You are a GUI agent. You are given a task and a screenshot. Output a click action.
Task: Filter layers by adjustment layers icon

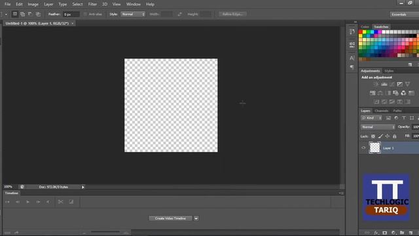[x=396, y=118]
